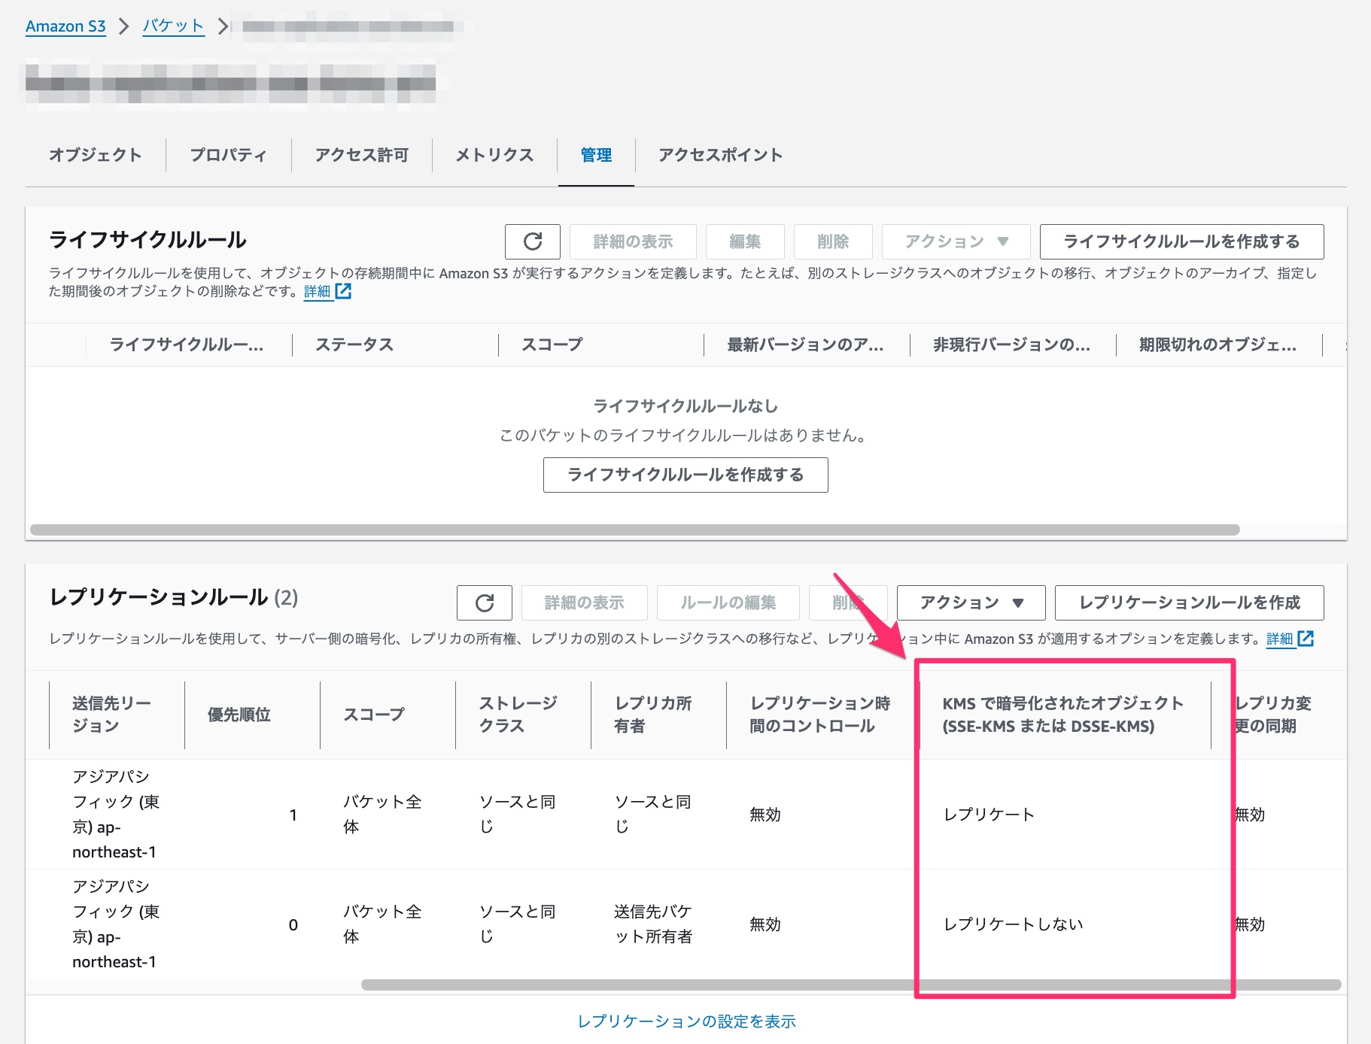This screenshot has height=1044, width=1371.
Task: Open the アクション dropdown in lifecycle section
Action: tap(955, 241)
